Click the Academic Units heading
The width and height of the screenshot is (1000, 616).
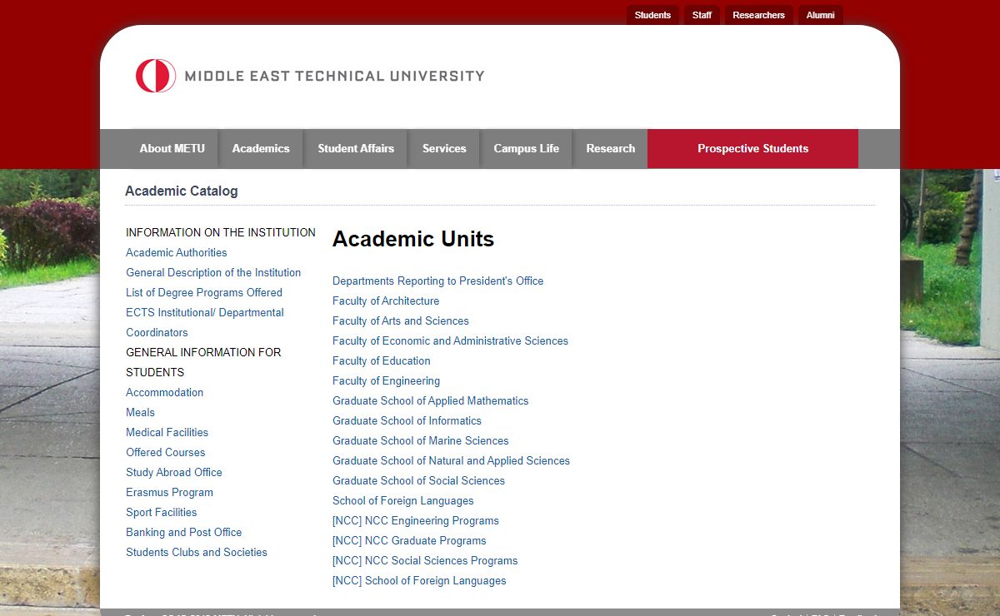pos(413,239)
